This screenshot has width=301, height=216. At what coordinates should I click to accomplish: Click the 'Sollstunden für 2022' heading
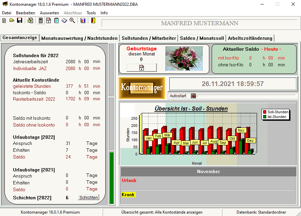click(36, 55)
